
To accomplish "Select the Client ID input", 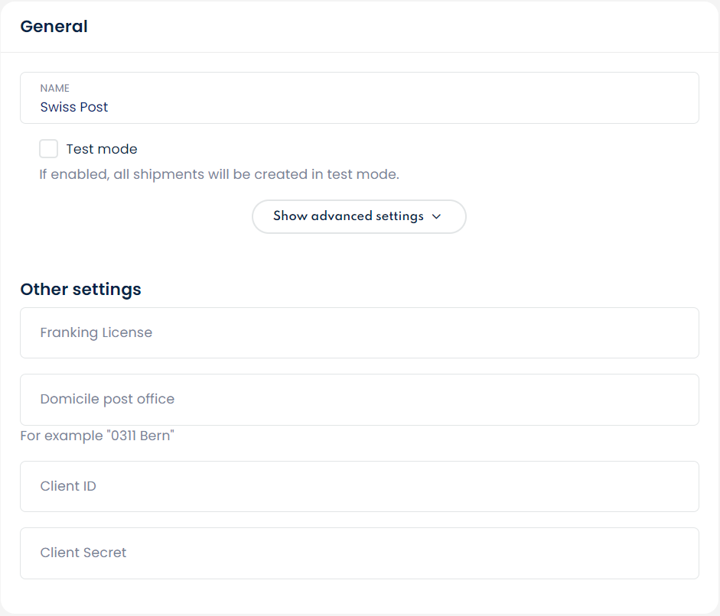I will (360, 487).
